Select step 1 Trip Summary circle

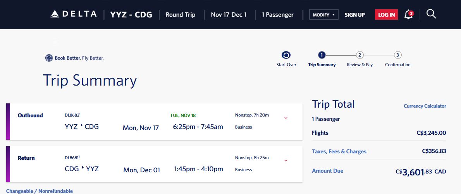pos(322,55)
